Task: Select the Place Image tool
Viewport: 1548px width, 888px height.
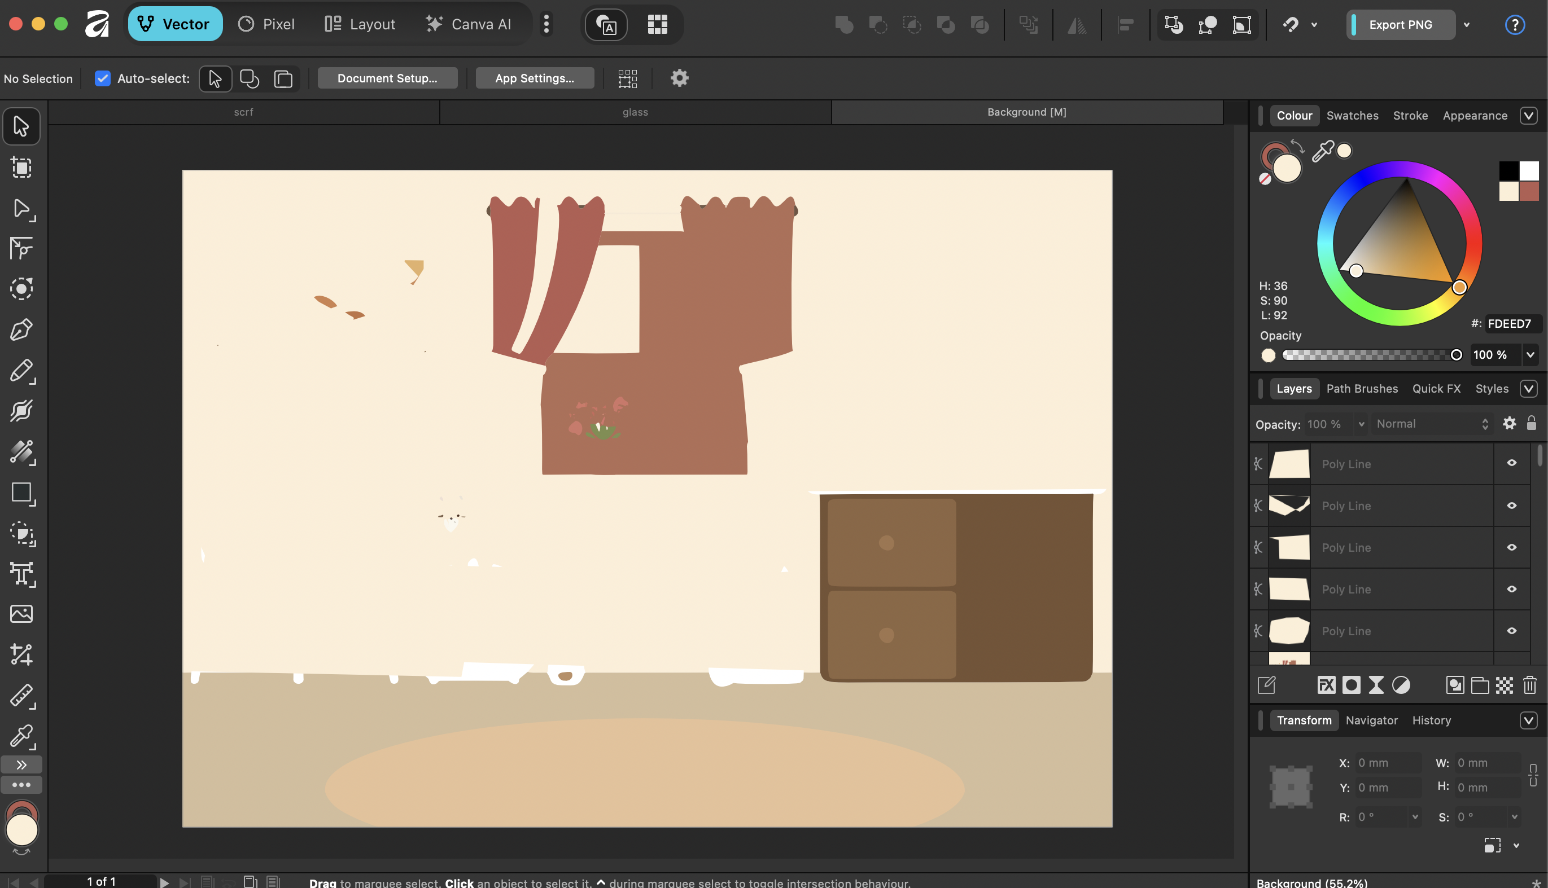Action: 21,614
